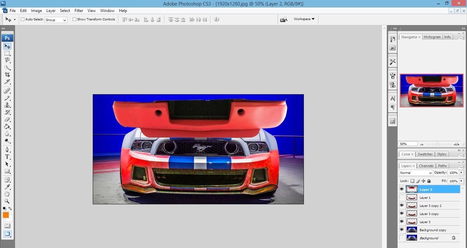Switch to the Histogram tab
Screen dimensions: 467x248
click(432, 37)
